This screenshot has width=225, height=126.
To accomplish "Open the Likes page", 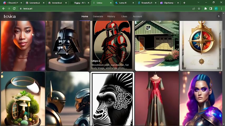I will [124, 17].
